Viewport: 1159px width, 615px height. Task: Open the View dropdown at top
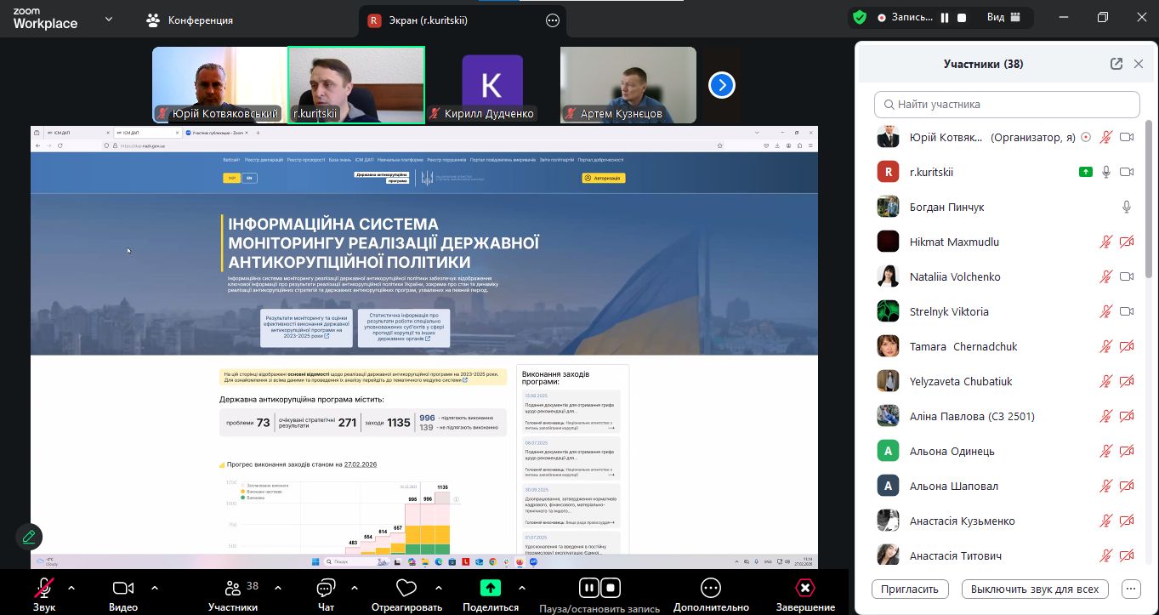point(1005,17)
